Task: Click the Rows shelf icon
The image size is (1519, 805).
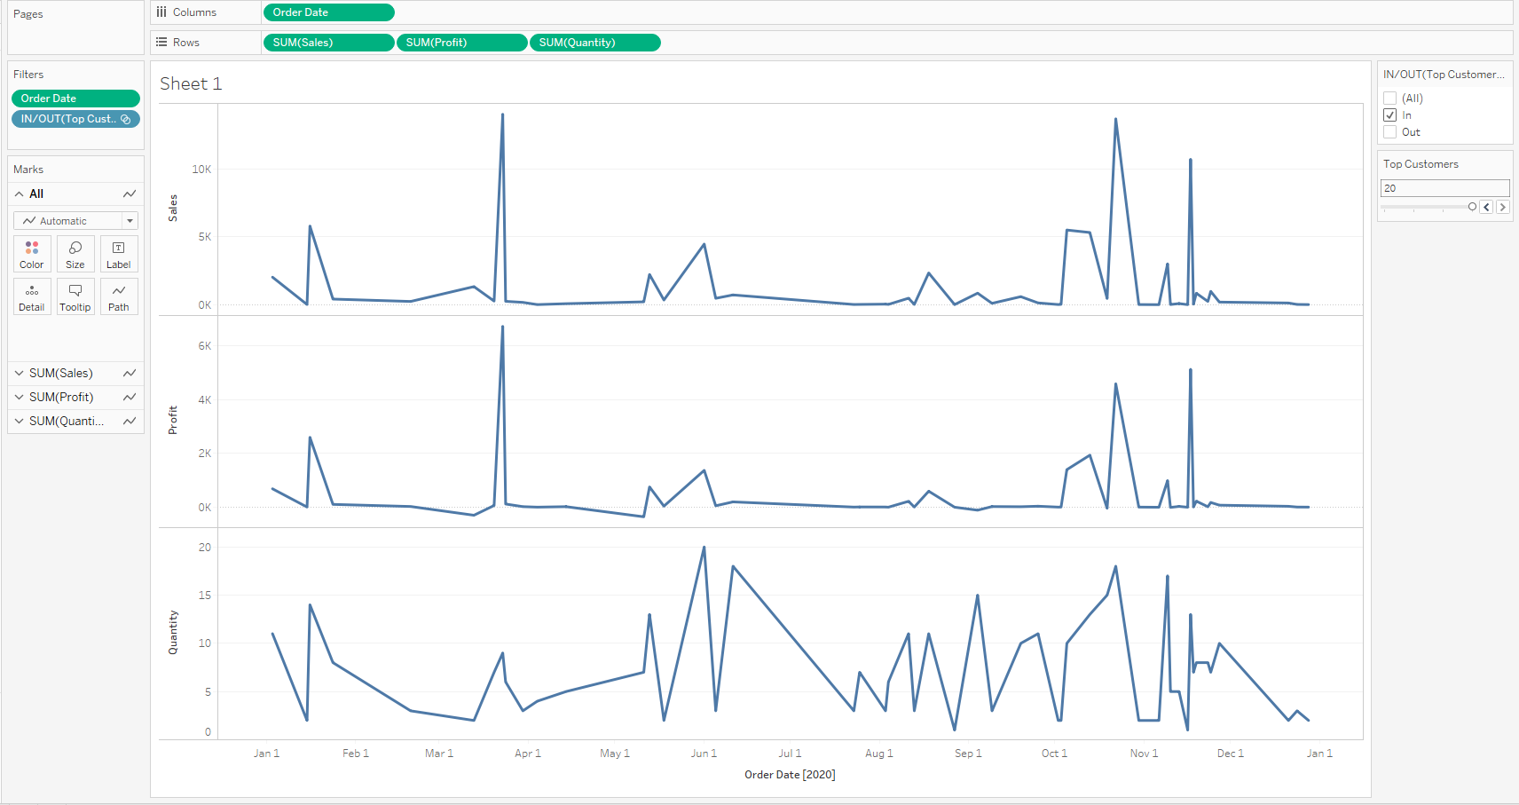Action: [161, 43]
